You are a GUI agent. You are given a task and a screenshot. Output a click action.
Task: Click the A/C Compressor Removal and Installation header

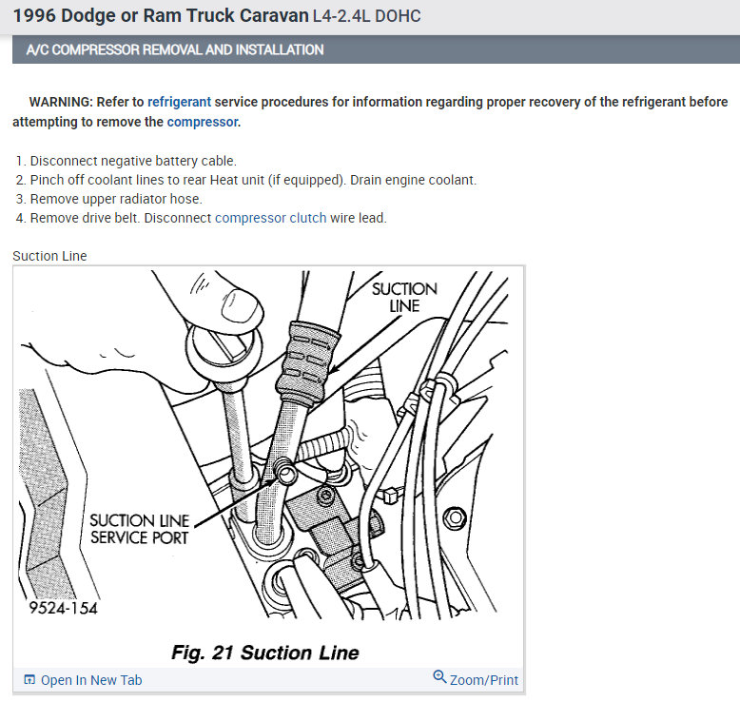pyautogui.click(x=175, y=49)
